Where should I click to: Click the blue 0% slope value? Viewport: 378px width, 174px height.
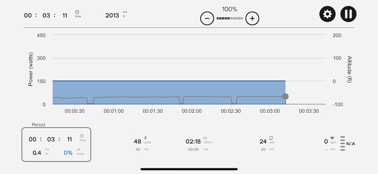click(x=68, y=153)
